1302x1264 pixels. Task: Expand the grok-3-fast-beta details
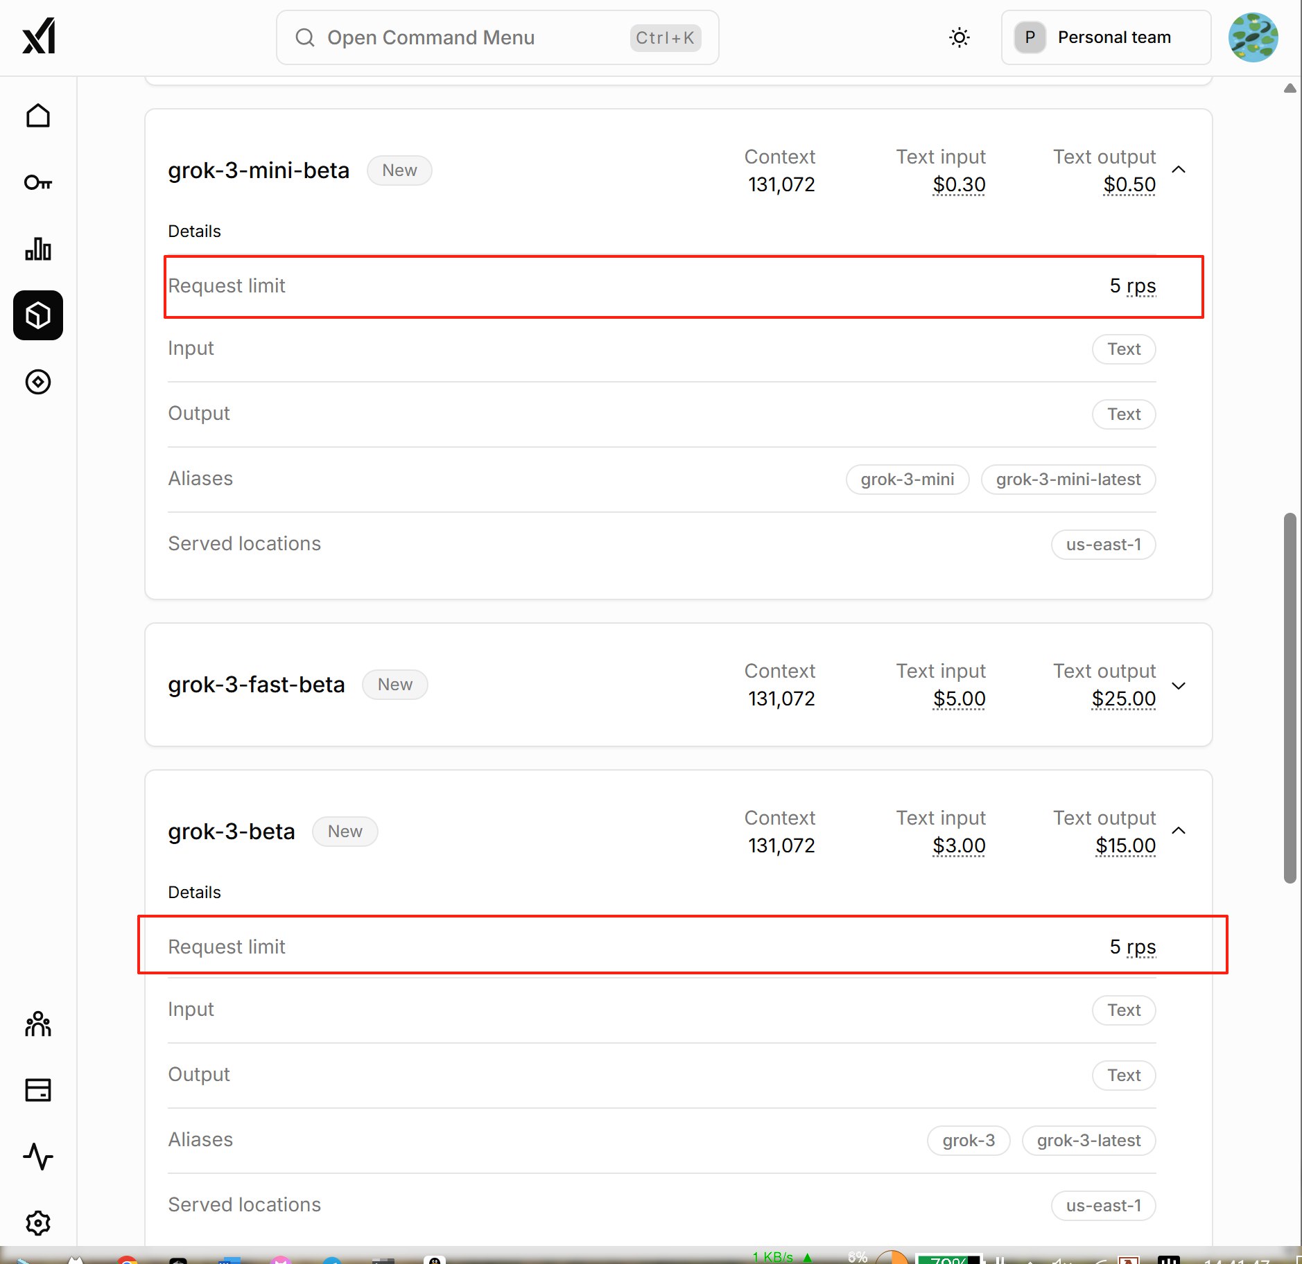[1179, 685]
